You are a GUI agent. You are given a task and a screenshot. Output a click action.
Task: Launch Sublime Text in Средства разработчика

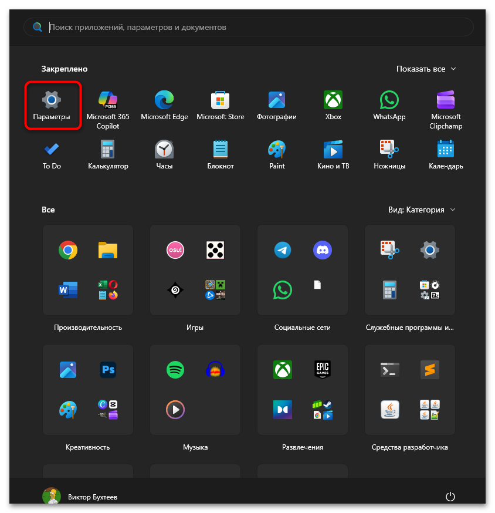coord(430,370)
